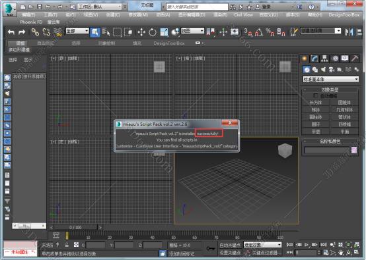
Task: Select the Cameras category icon
Action: [x=332, y=69]
